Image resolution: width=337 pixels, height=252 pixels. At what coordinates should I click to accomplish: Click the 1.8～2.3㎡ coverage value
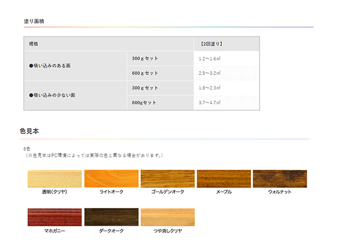coord(210,88)
